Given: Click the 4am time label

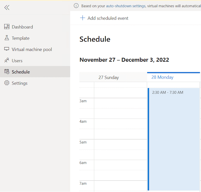Looking at the screenshot, I should click(83, 122).
